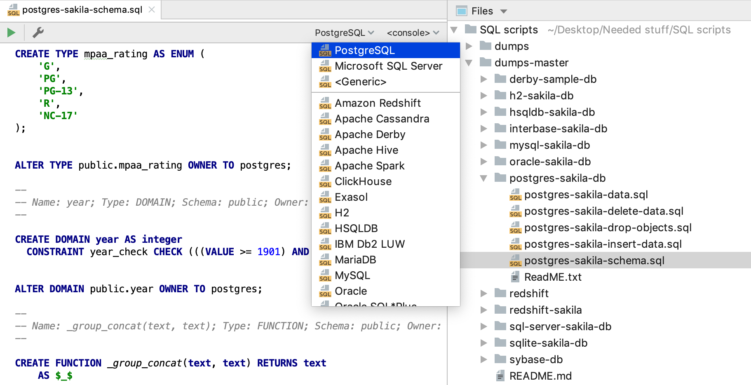The width and height of the screenshot is (751, 385).
Task: Expand the derby-sample-db folder
Action: (484, 79)
